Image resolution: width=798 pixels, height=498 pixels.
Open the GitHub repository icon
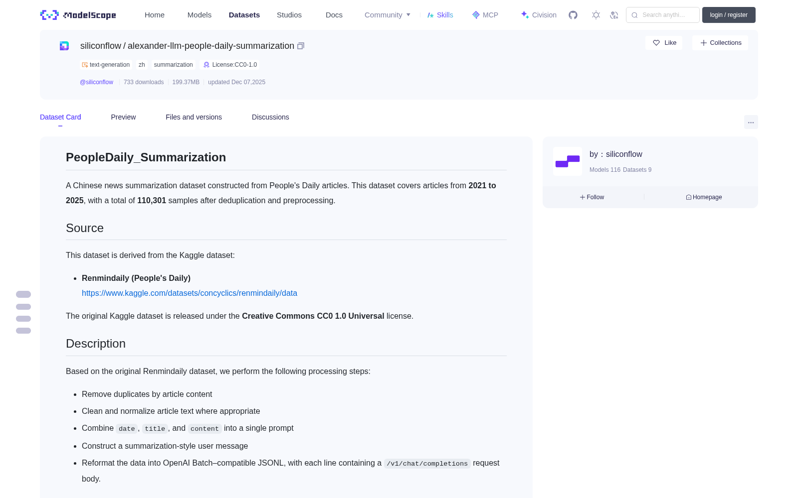click(x=573, y=15)
